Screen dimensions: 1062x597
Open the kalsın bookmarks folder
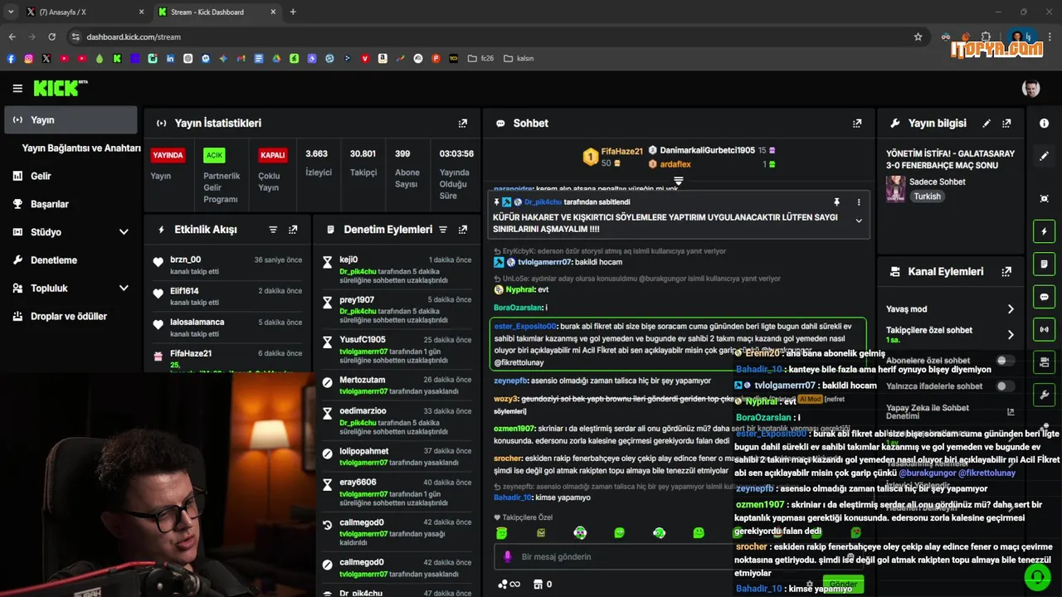click(x=519, y=58)
